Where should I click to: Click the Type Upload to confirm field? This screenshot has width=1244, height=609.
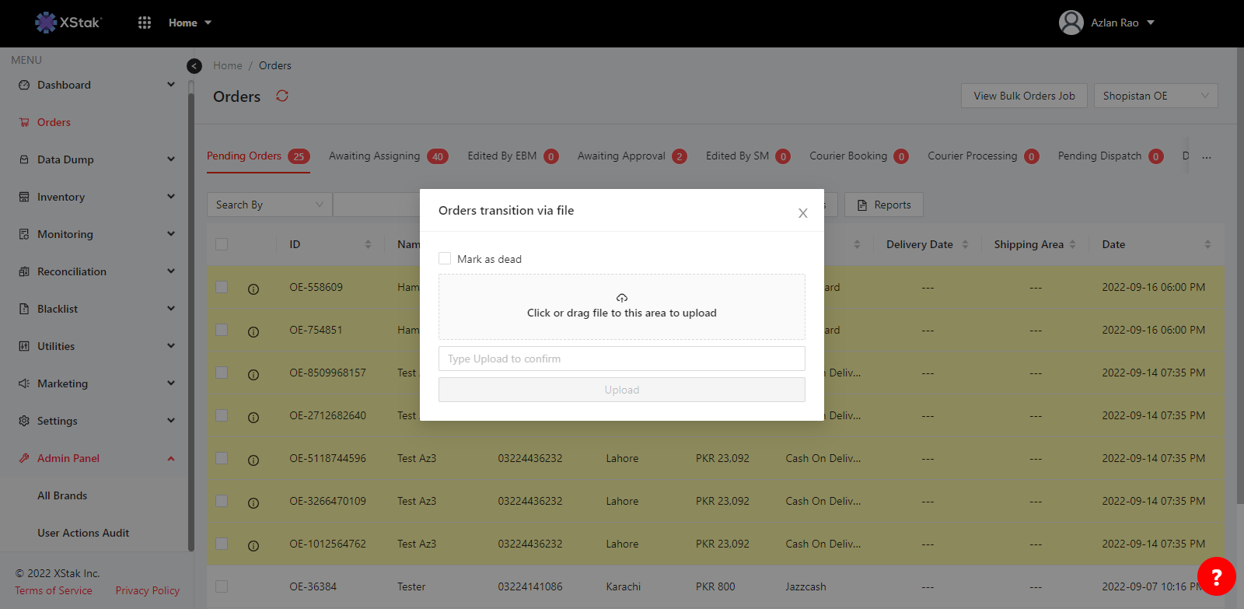point(621,359)
